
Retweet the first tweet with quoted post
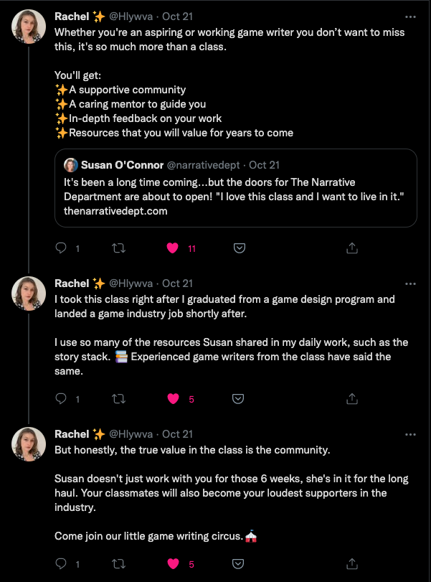[120, 248]
